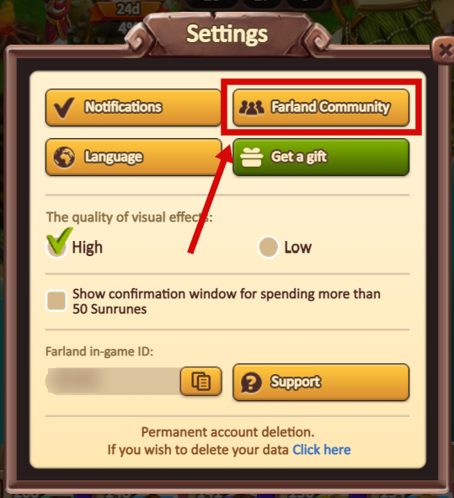Viewport: 454px width, 498px height.
Task: Click the people icon on Farland Community
Action: tap(252, 107)
